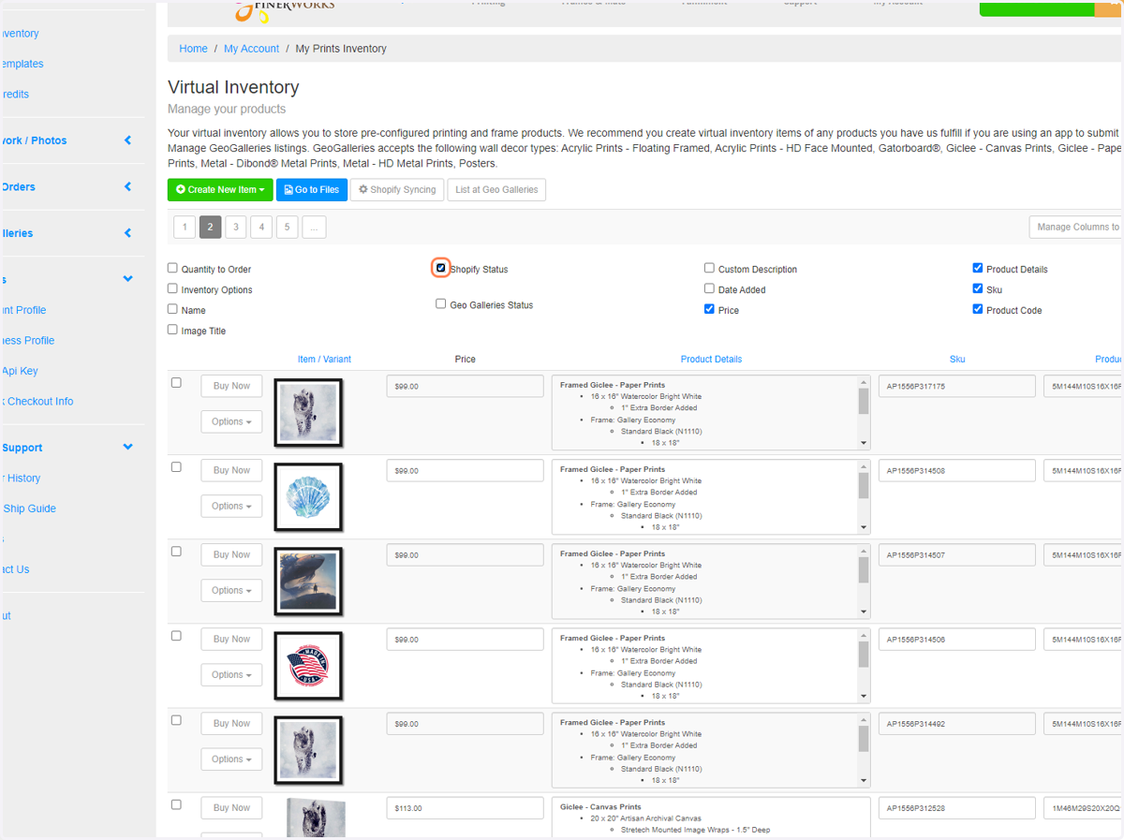Open the pagination ellipsis for more pages

[x=314, y=227]
